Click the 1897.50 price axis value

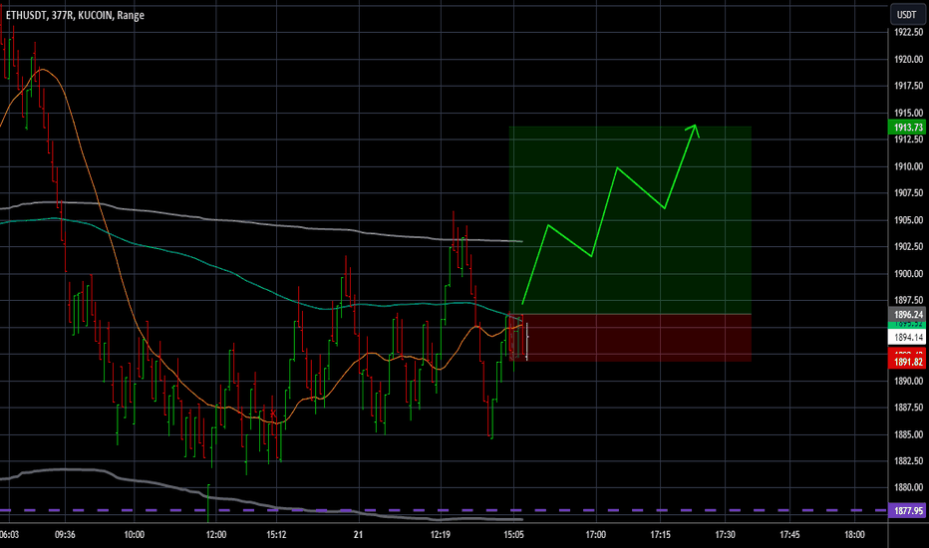[908, 300]
